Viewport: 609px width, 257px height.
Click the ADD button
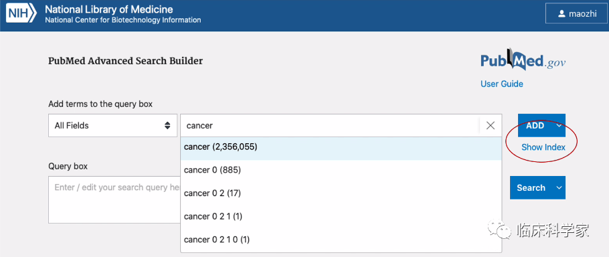(x=535, y=125)
